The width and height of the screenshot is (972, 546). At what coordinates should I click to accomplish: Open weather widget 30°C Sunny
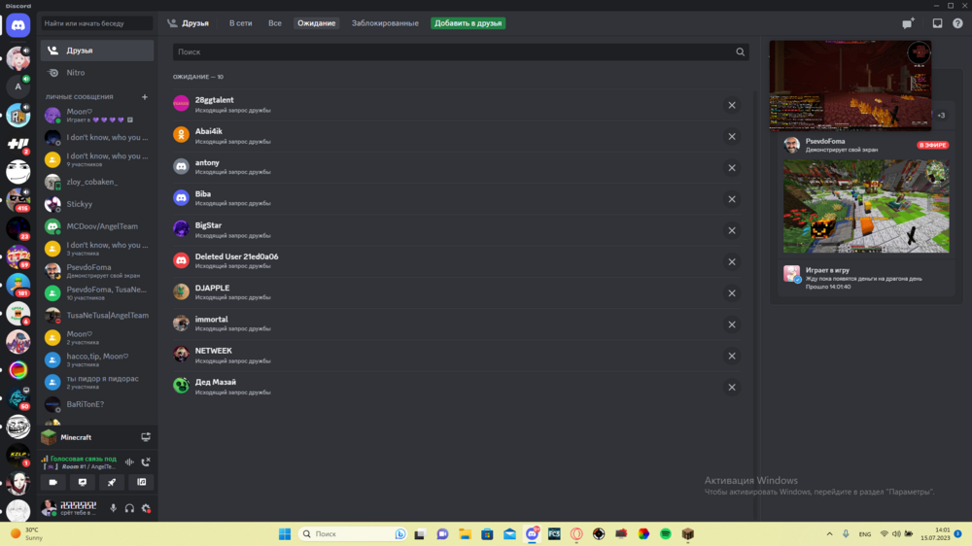click(x=27, y=533)
